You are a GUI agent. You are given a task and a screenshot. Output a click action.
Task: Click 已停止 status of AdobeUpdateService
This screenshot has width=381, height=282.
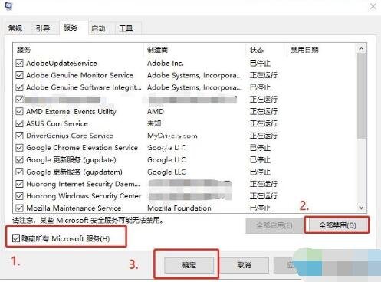click(x=260, y=63)
